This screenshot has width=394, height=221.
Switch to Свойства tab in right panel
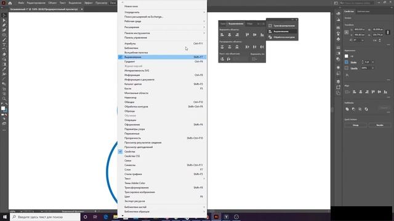coord(349,12)
